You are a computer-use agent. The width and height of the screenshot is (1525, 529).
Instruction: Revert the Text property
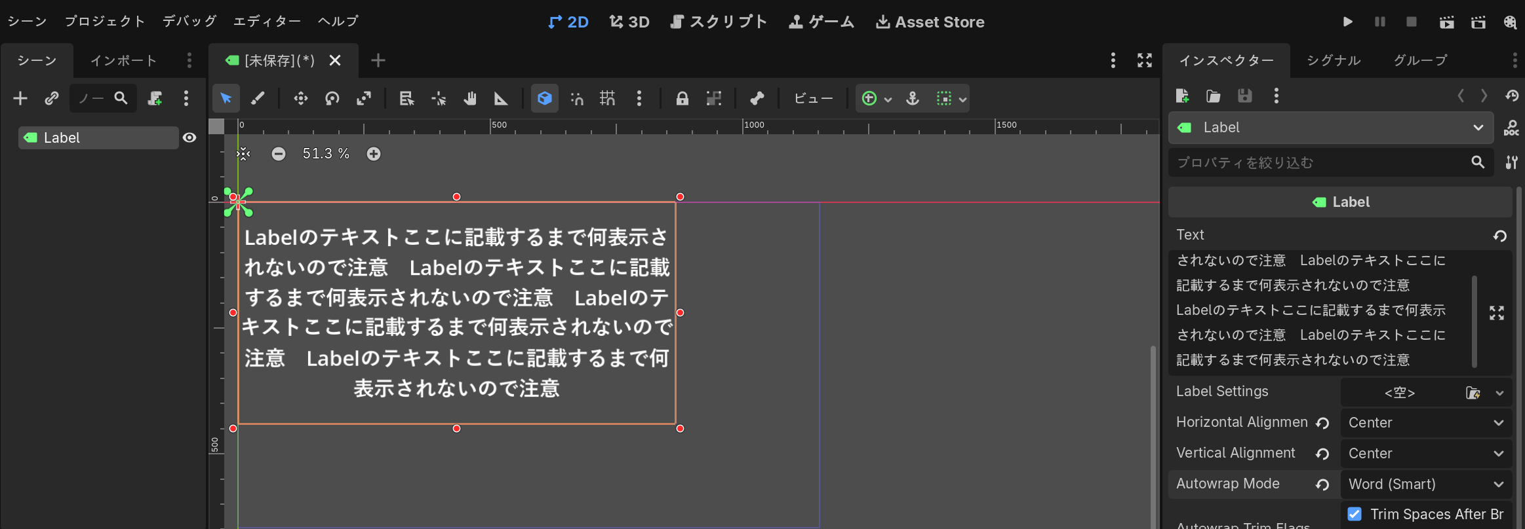(1500, 236)
